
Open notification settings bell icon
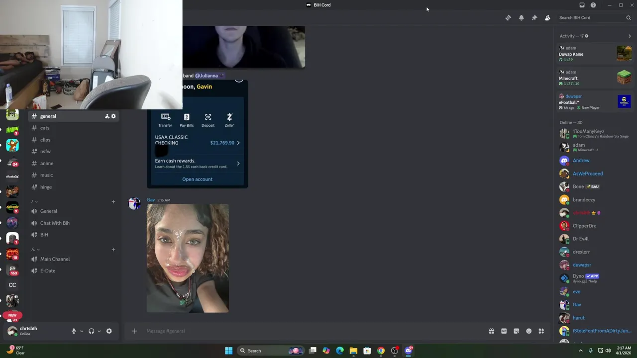pyautogui.click(x=521, y=18)
